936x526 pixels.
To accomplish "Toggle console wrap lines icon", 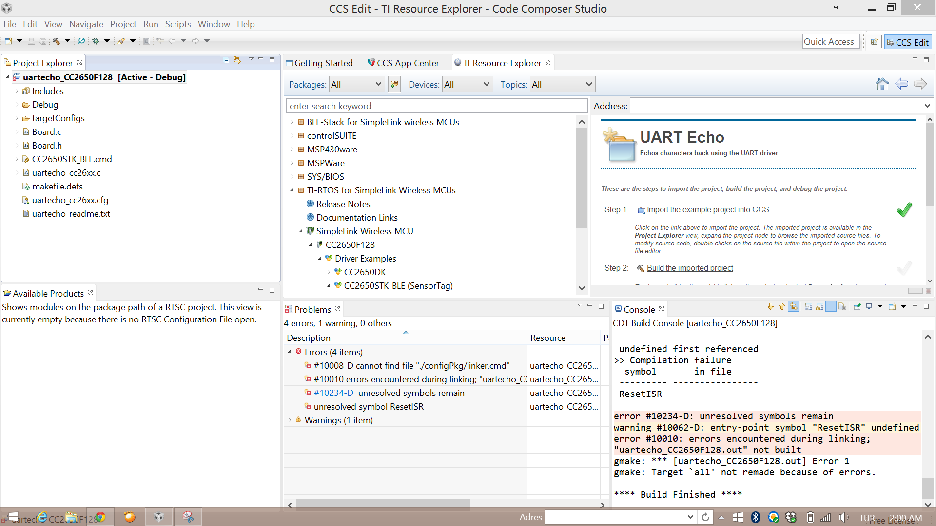I will click(x=831, y=306).
